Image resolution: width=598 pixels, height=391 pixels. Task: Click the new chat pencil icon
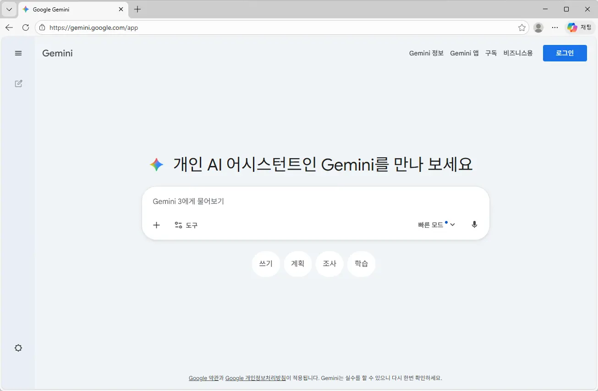click(x=18, y=83)
